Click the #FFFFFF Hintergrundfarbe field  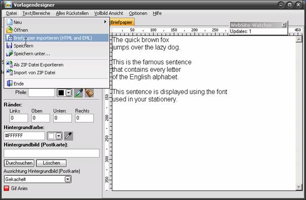click(24, 136)
